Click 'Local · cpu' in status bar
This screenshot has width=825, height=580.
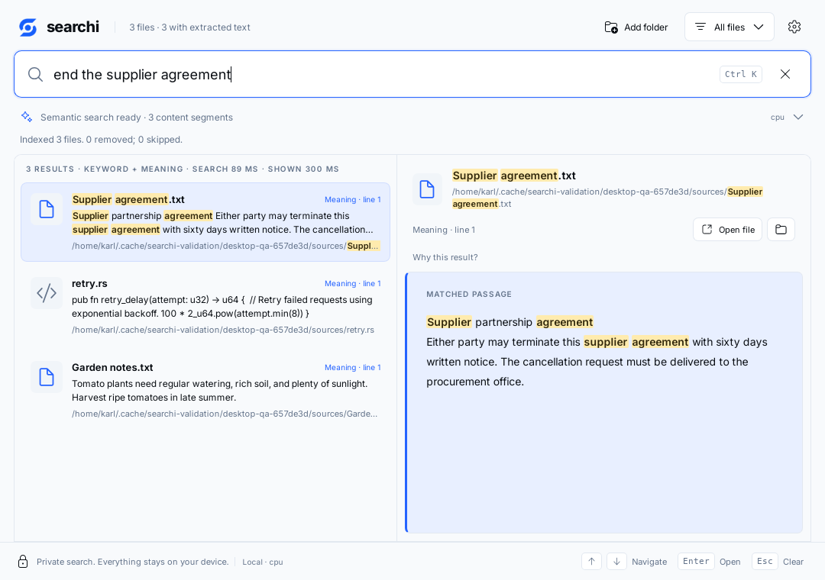pos(263,562)
